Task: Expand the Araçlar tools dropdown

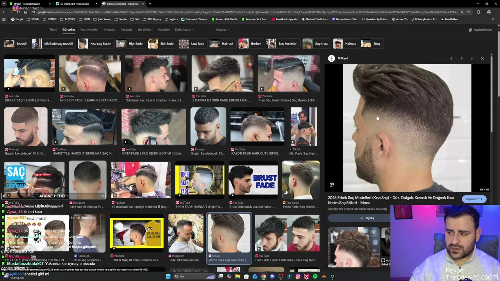Action: (223, 30)
